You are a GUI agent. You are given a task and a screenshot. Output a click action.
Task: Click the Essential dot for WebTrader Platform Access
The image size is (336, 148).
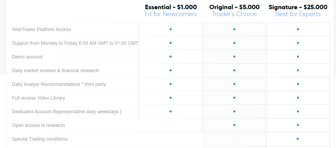click(x=171, y=29)
